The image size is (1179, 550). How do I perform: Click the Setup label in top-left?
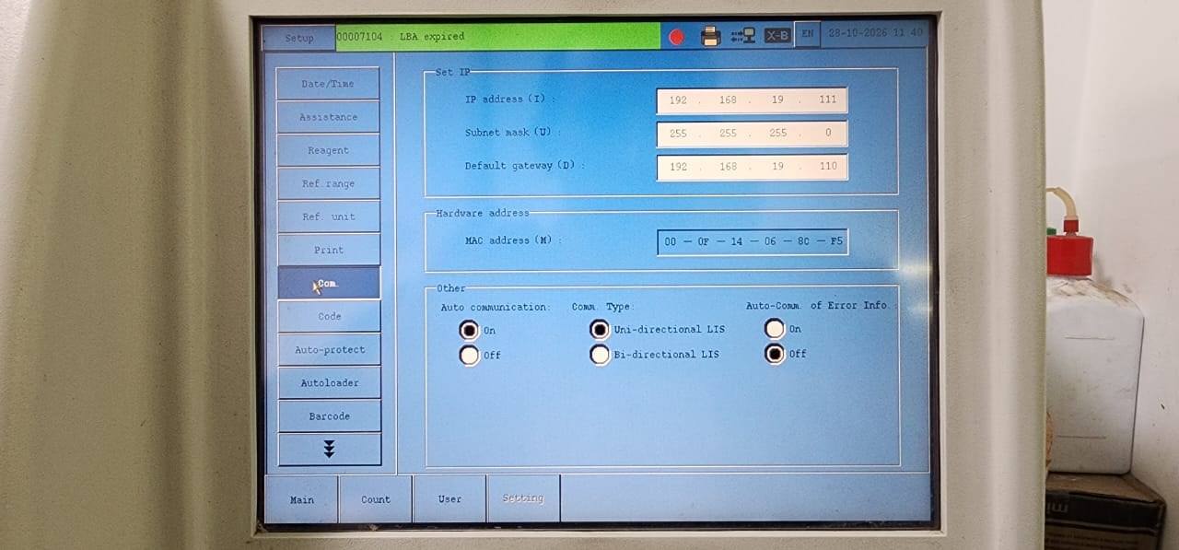pyautogui.click(x=298, y=38)
